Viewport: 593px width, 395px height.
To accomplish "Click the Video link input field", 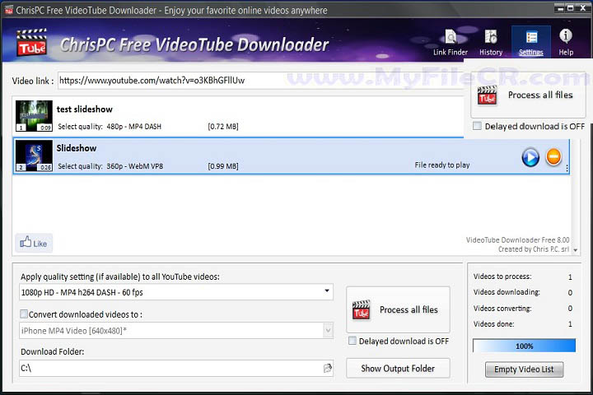I will click(261, 81).
